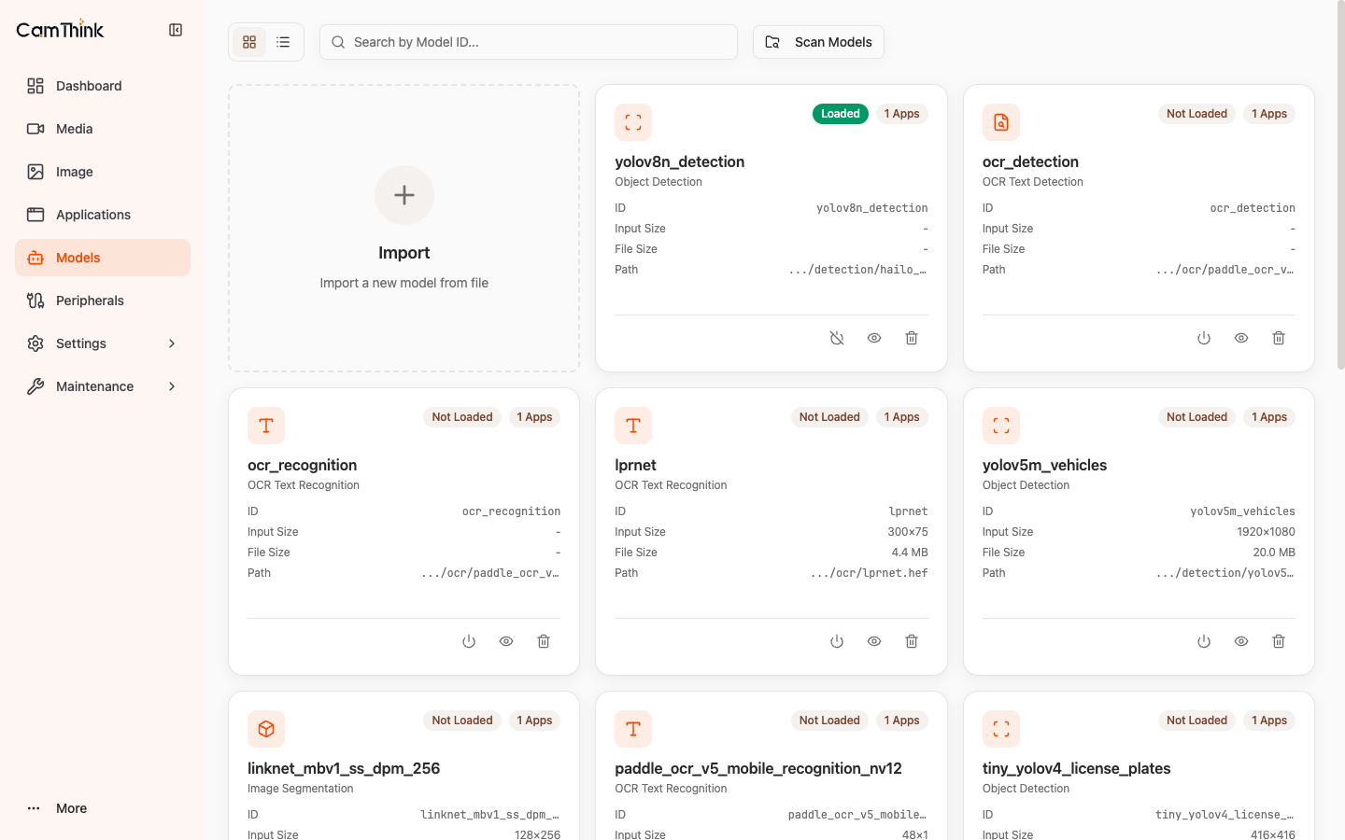Open the paddle_ocr_v5_mobile_recognition_nv12 model title

[x=758, y=768]
